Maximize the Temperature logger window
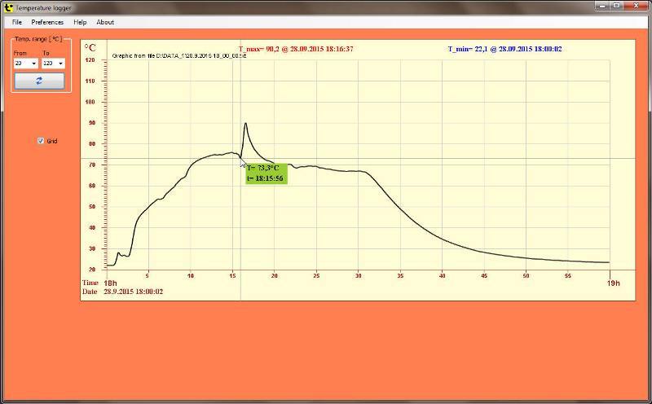This screenshot has height=404, width=652. pyautogui.click(x=617, y=6)
